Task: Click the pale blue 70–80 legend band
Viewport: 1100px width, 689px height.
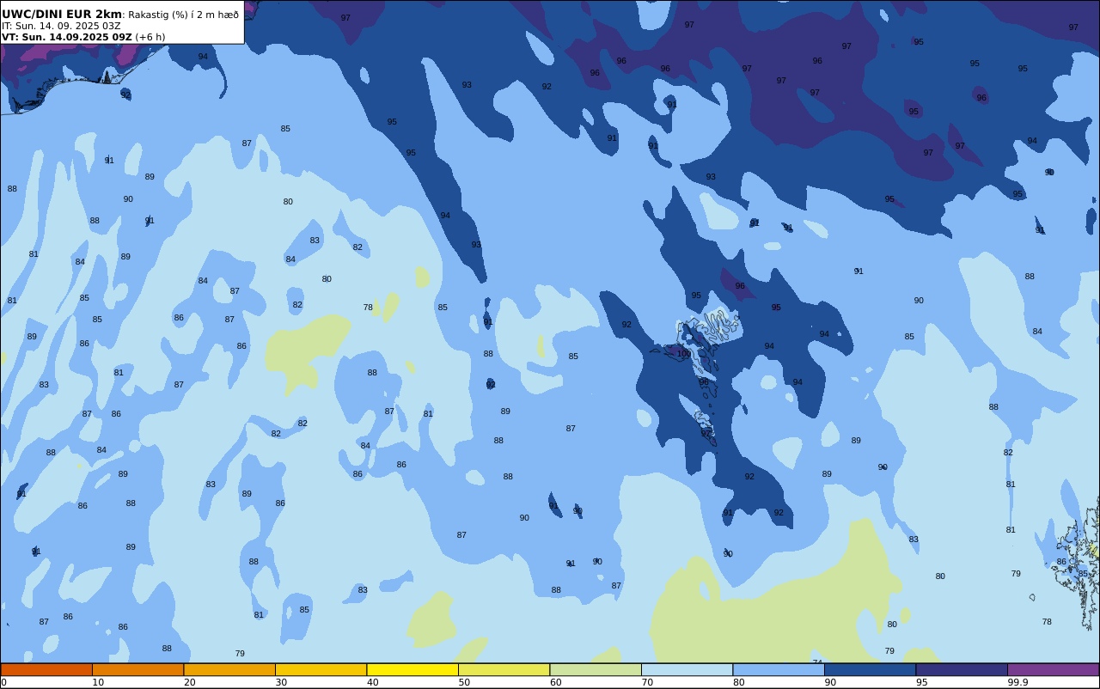Action: point(687,669)
